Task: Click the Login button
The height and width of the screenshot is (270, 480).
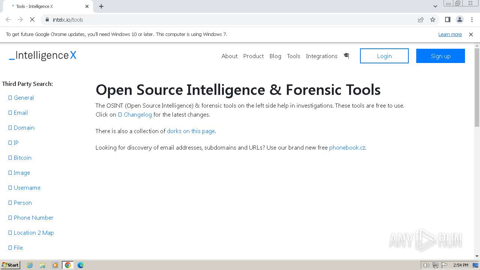Action: (384, 56)
